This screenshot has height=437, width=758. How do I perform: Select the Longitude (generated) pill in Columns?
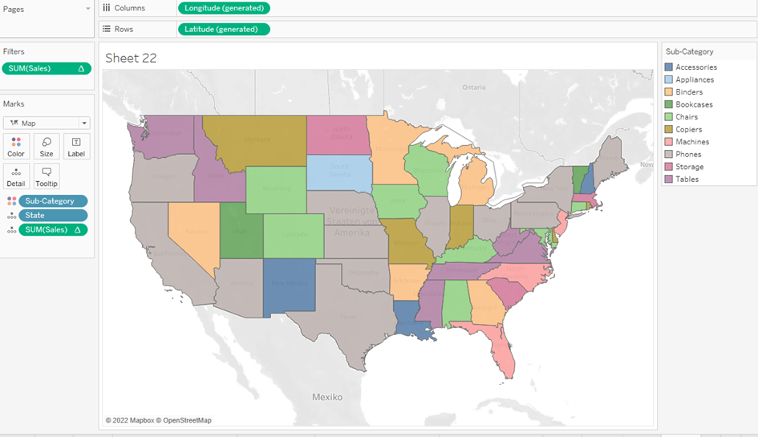(x=224, y=8)
